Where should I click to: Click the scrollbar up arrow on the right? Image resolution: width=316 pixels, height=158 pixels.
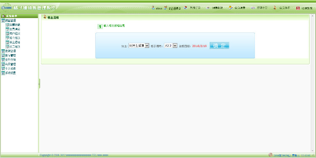pyautogui.click(x=313, y=16)
